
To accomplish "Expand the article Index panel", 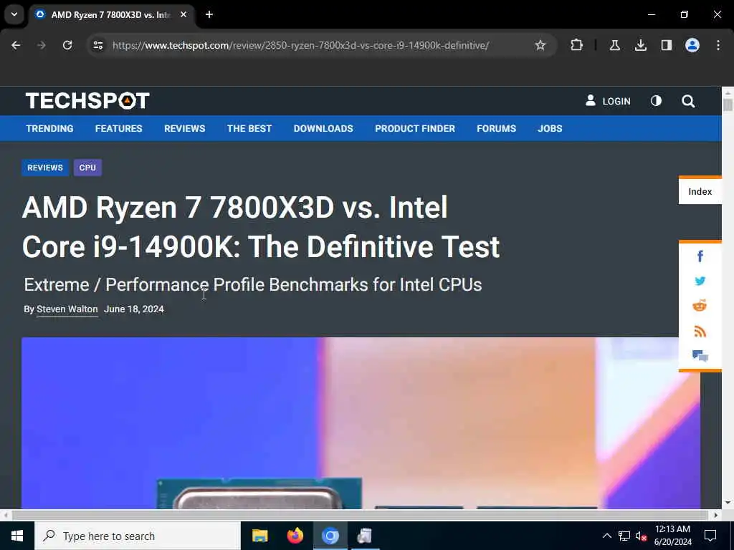I will (700, 191).
